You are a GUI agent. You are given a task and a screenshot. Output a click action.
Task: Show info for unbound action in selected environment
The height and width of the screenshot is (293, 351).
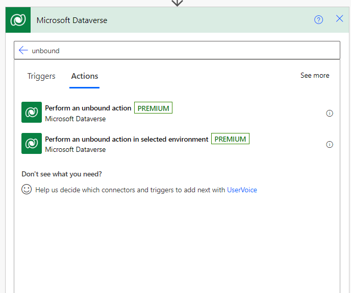click(x=329, y=144)
